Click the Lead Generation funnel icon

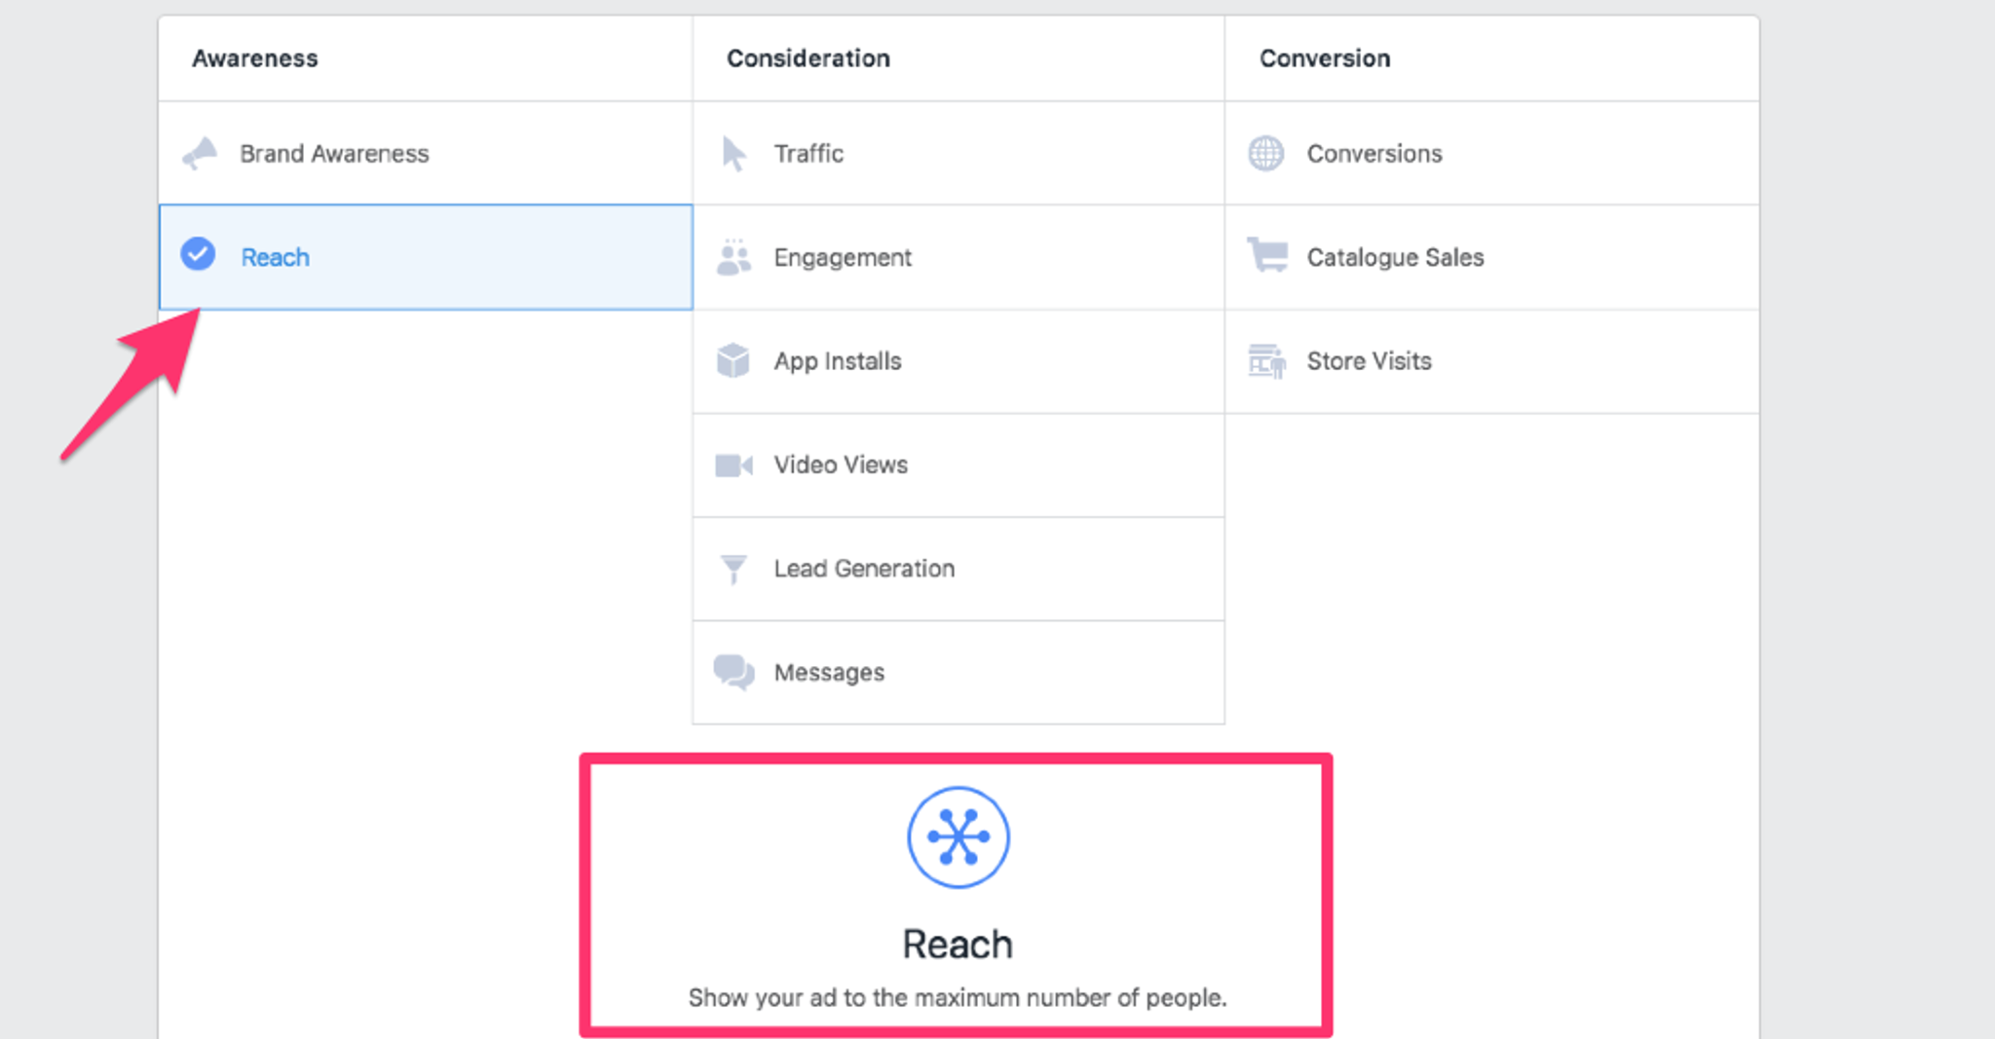(734, 569)
